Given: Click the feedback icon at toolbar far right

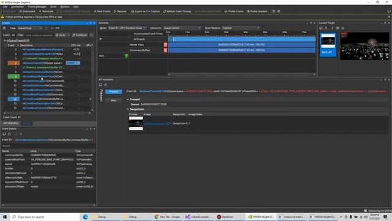Looking at the screenshot, I should (x=389, y=11).
